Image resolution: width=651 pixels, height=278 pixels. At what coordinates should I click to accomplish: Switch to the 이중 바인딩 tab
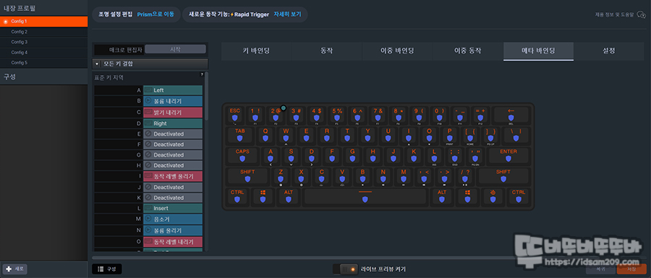click(x=397, y=51)
